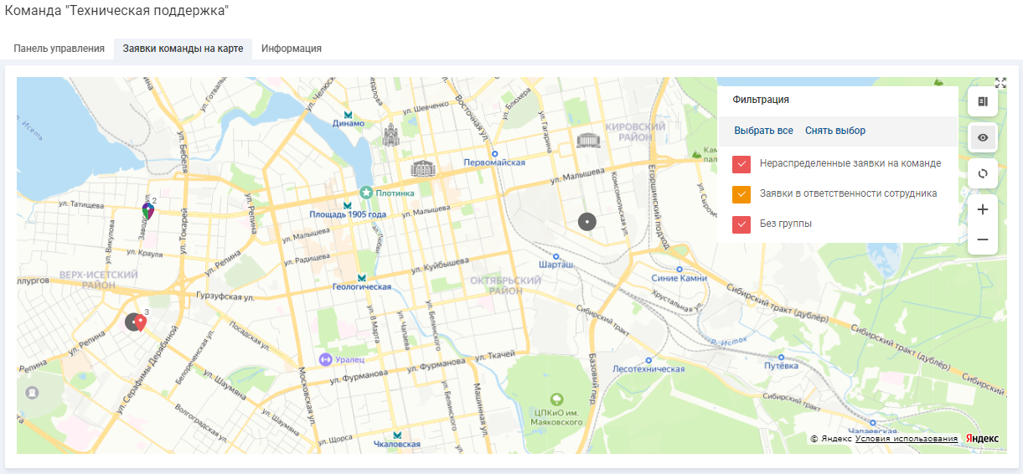Click "Выбрать все" in filter panel

point(763,131)
